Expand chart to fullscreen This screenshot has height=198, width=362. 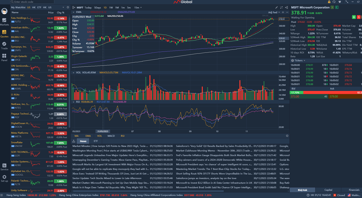(x=281, y=8)
